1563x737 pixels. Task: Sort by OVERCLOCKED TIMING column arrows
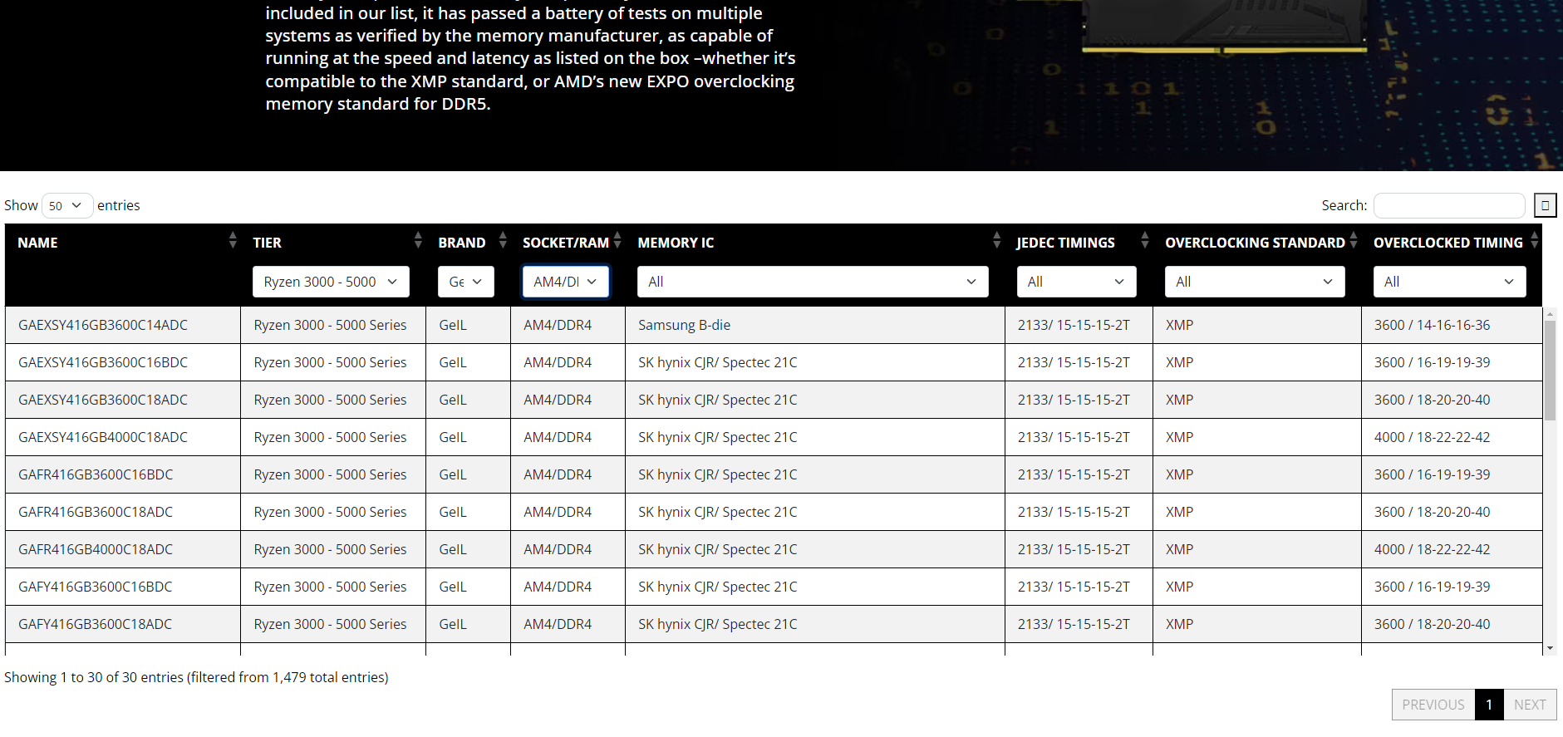(1535, 241)
